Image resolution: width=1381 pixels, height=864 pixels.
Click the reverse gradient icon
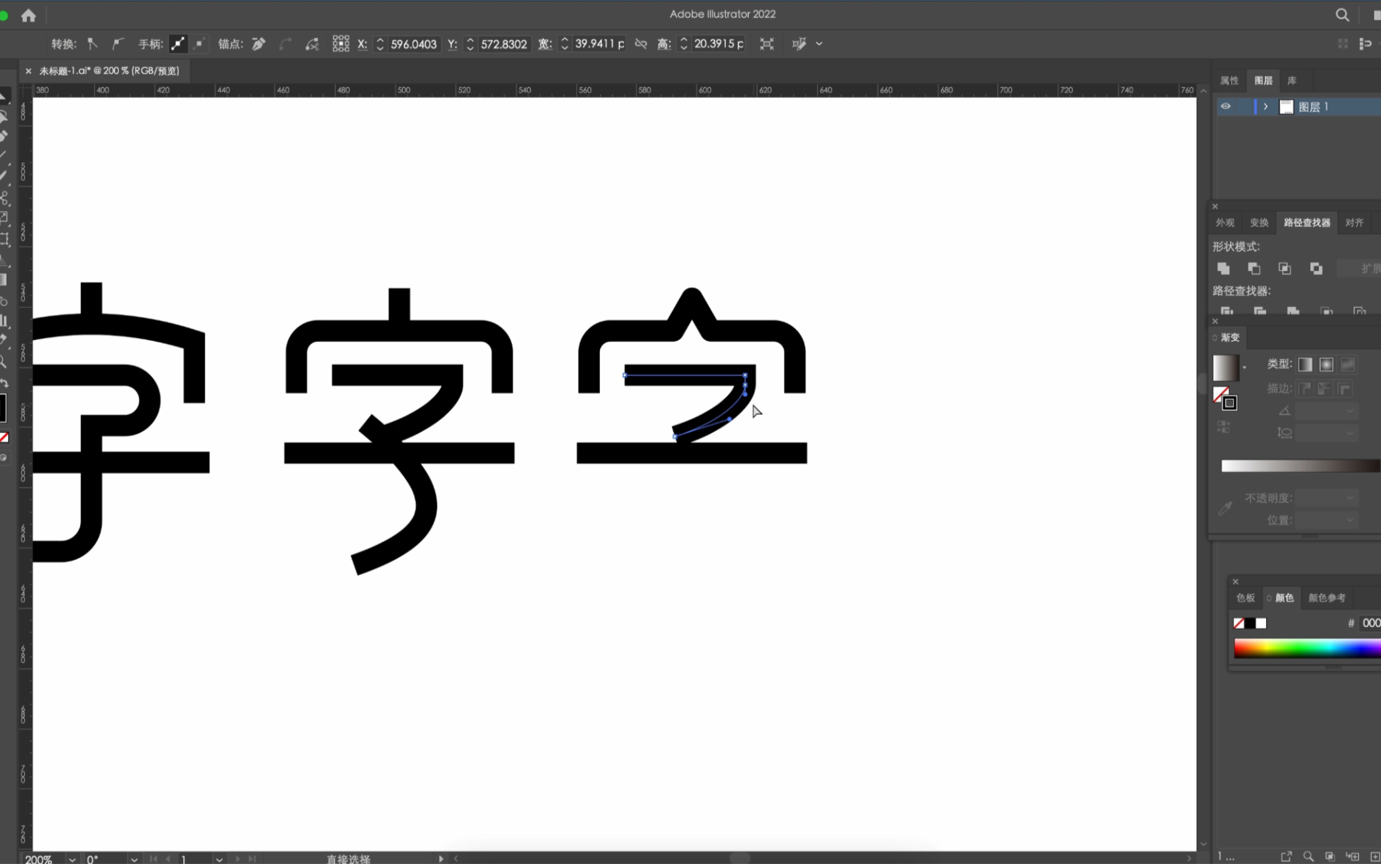click(1223, 427)
